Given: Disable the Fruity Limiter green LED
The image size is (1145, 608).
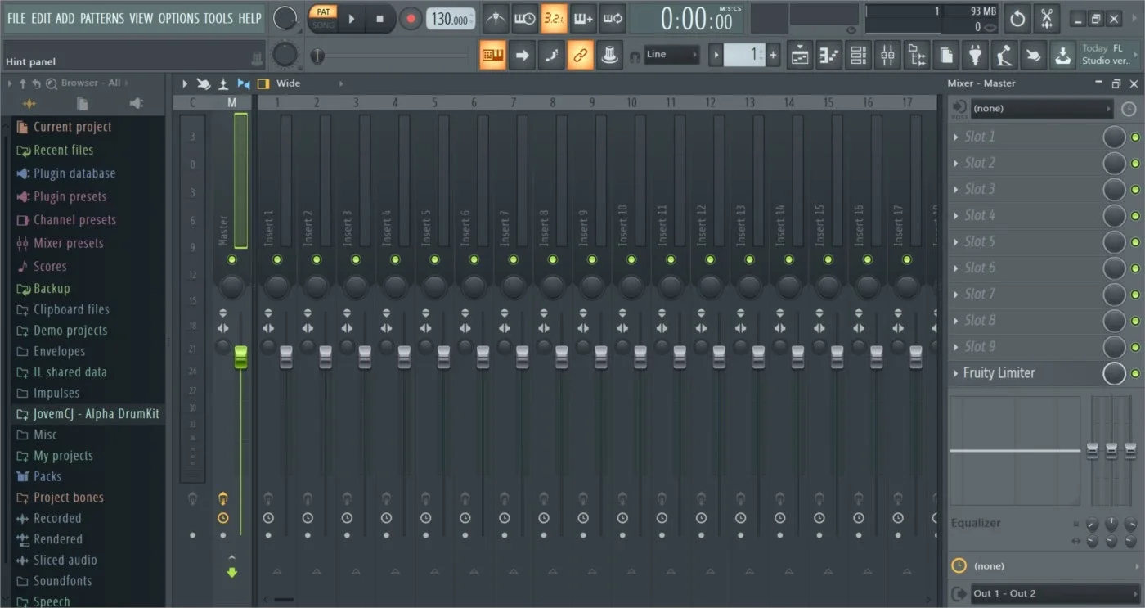Looking at the screenshot, I should 1135,374.
